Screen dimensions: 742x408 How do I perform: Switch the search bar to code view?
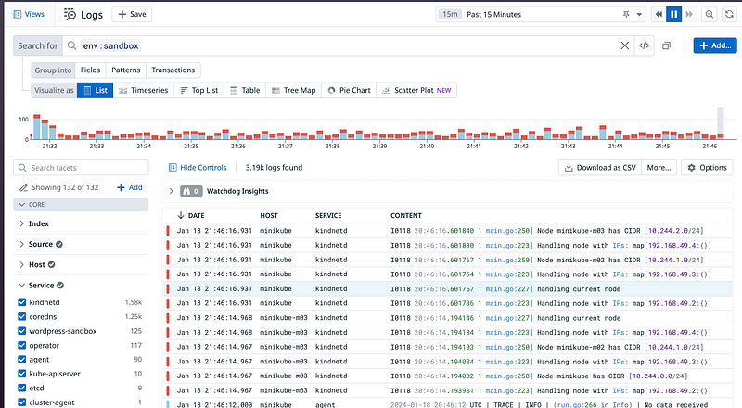(644, 45)
